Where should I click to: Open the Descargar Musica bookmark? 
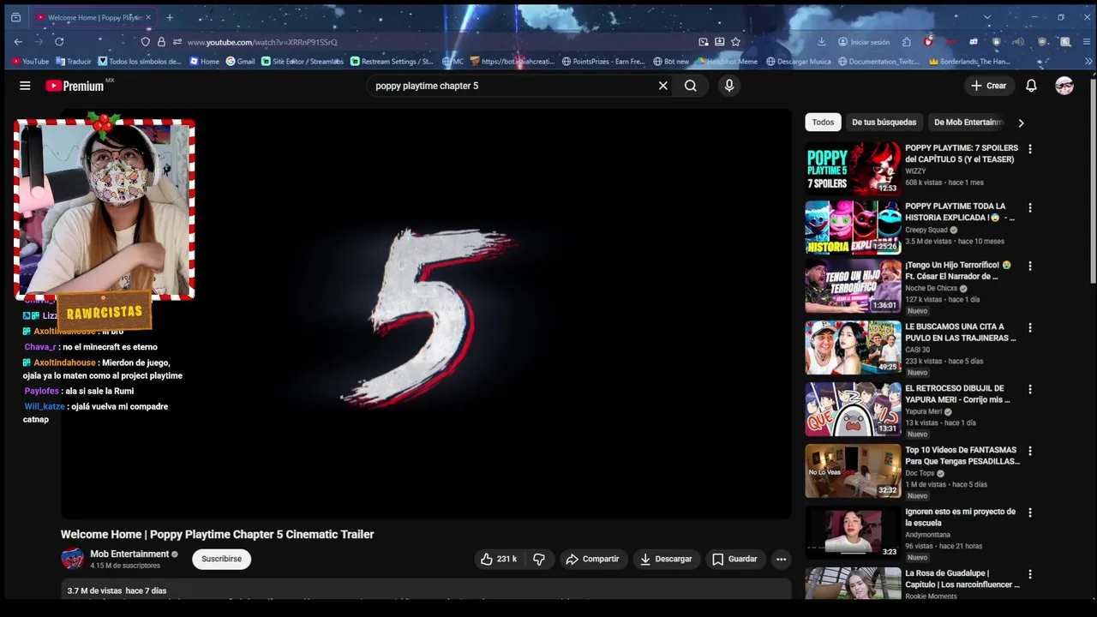(799, 62)
